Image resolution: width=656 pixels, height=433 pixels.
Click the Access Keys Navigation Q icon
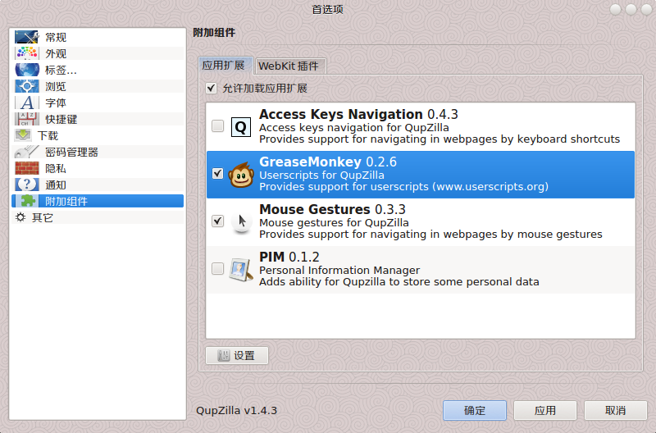[241, 127]
